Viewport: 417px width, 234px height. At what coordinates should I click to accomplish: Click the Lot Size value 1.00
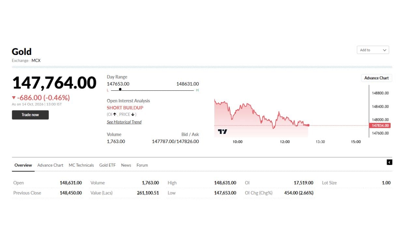coord(386,183)
